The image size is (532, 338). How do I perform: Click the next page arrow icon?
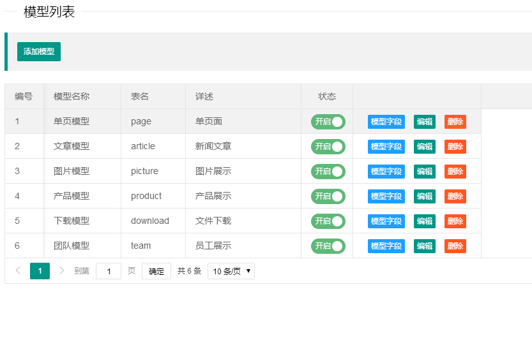(62, 271)
